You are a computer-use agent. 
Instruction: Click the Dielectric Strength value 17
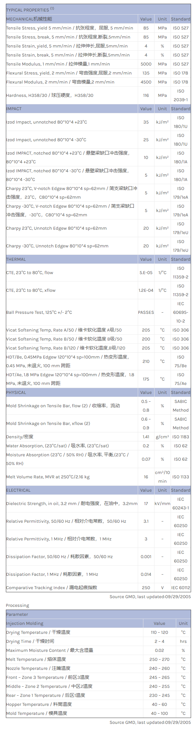(146, 503)
